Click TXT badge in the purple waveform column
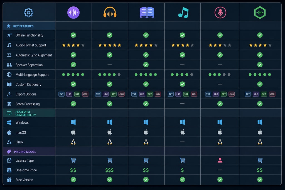Viewport: 285px width, 190px height. coord(62,94)
